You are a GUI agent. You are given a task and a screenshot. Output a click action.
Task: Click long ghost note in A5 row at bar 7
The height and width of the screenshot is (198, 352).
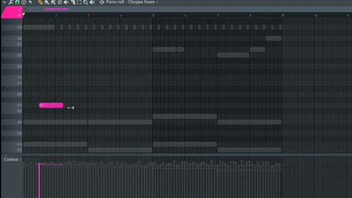(x=233, y=55)
